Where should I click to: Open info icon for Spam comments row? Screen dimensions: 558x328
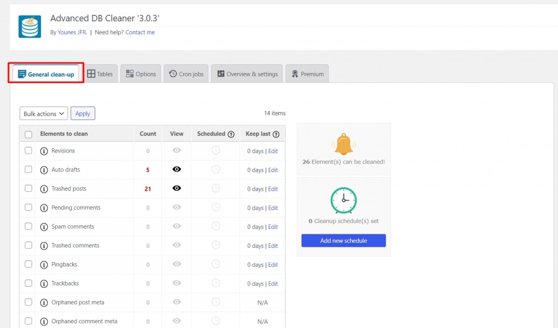point(44,227)
